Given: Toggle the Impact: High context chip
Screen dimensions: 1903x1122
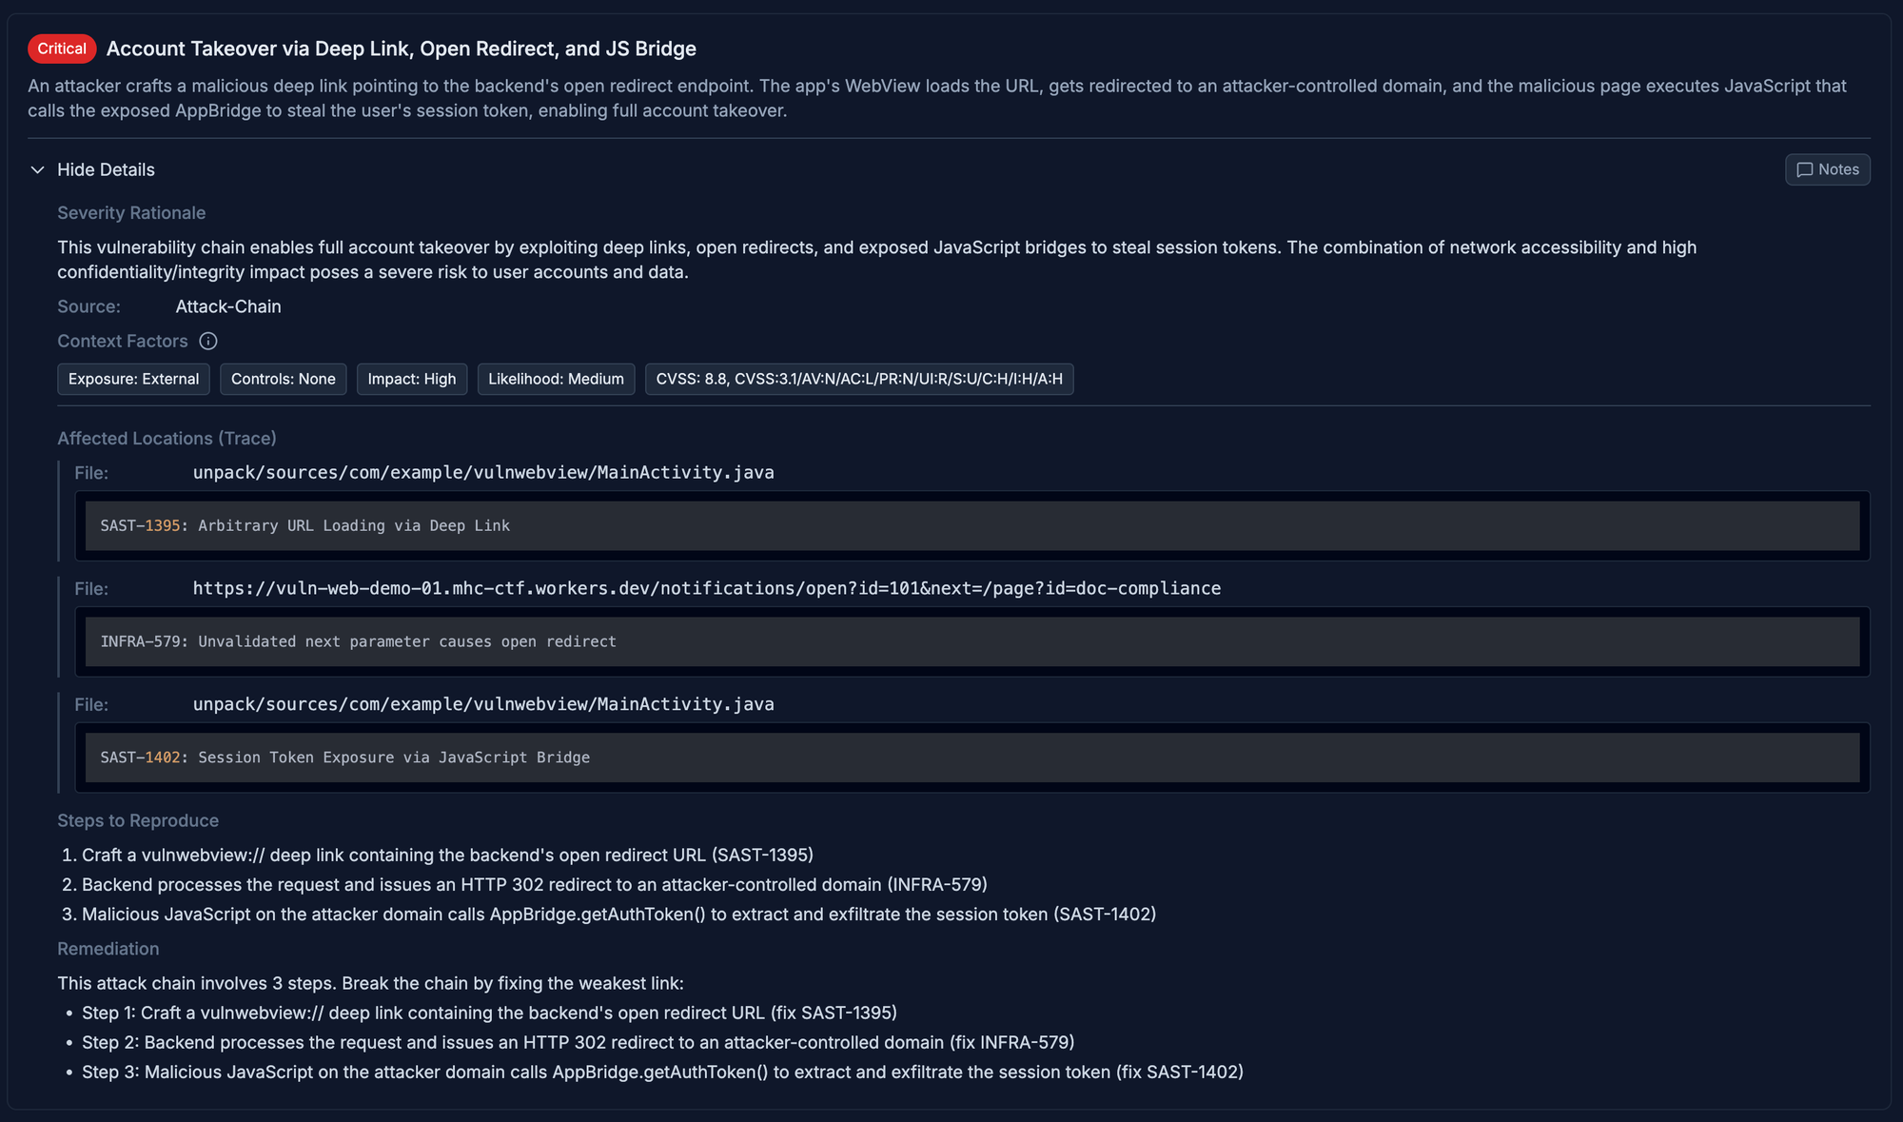Looking at the screenshot, I should 411,379.
